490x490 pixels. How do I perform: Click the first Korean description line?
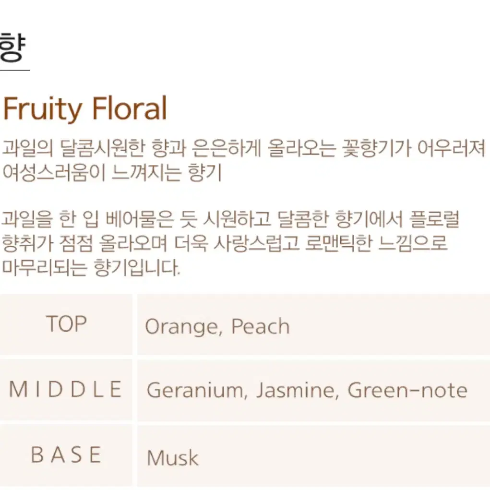(x=244, y=148)
